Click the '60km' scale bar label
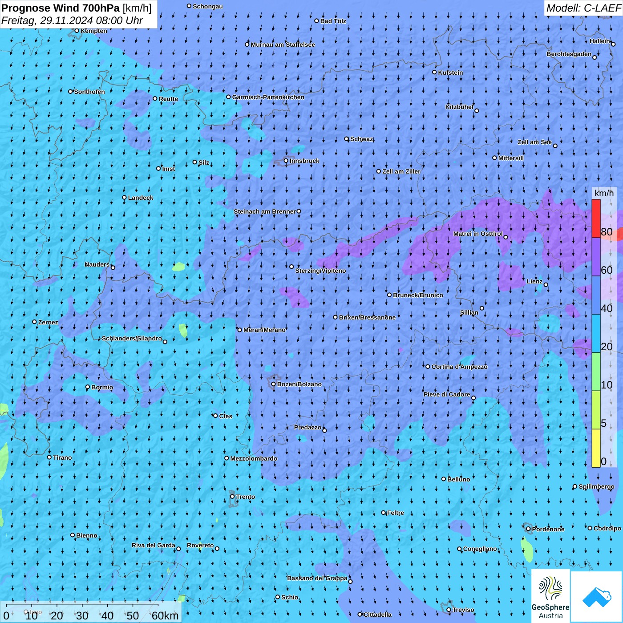Viewport: 623px width, 623px height. [165, 615]
